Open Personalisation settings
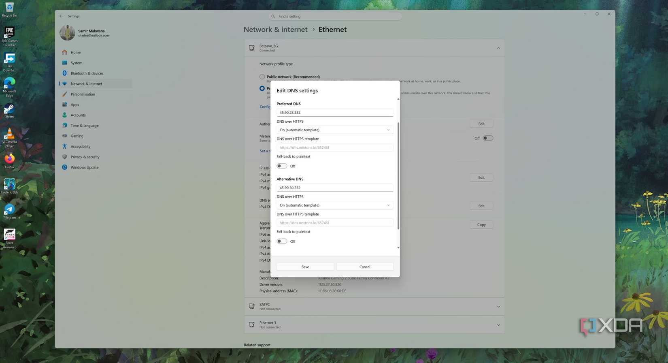 tap(96, 94)
